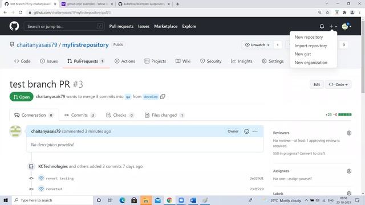The image size is (365, 205).
Task: Click comment author avatar thumbnail
Action: coord(15,131)
